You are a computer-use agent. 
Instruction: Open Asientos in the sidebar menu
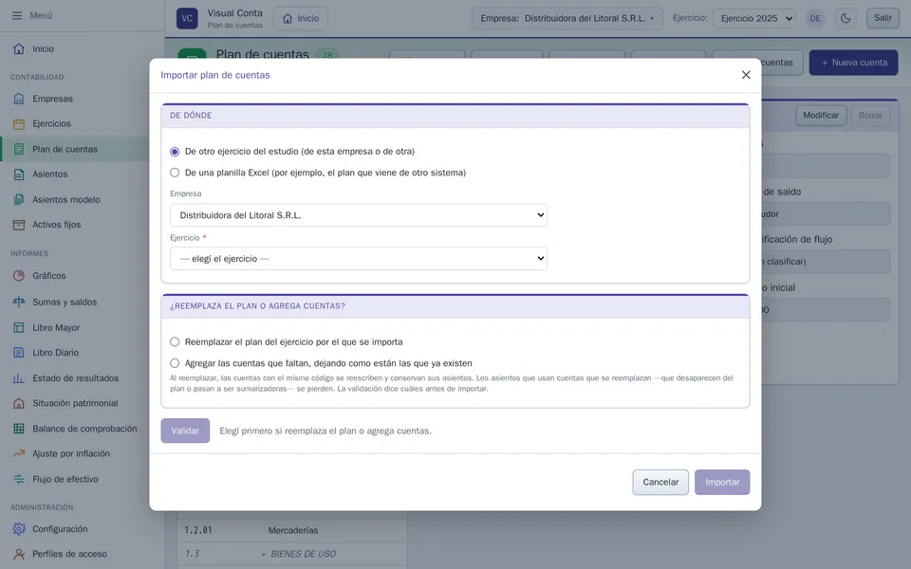tap(50, 174)
